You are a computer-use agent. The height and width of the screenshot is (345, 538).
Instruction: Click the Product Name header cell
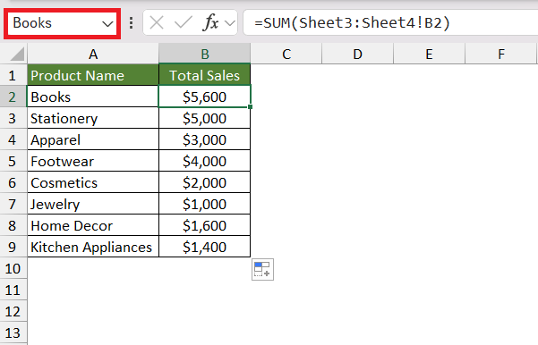[93, 75]
